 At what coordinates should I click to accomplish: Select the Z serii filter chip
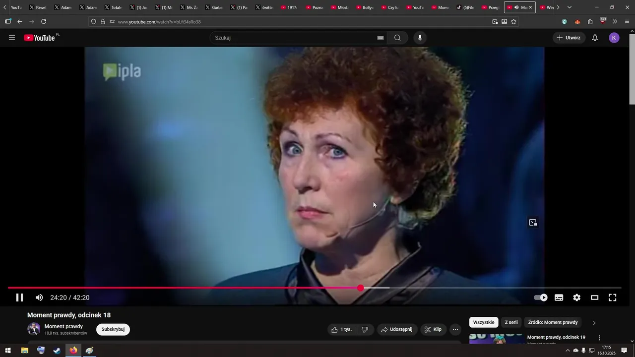(x=511, y=322)
